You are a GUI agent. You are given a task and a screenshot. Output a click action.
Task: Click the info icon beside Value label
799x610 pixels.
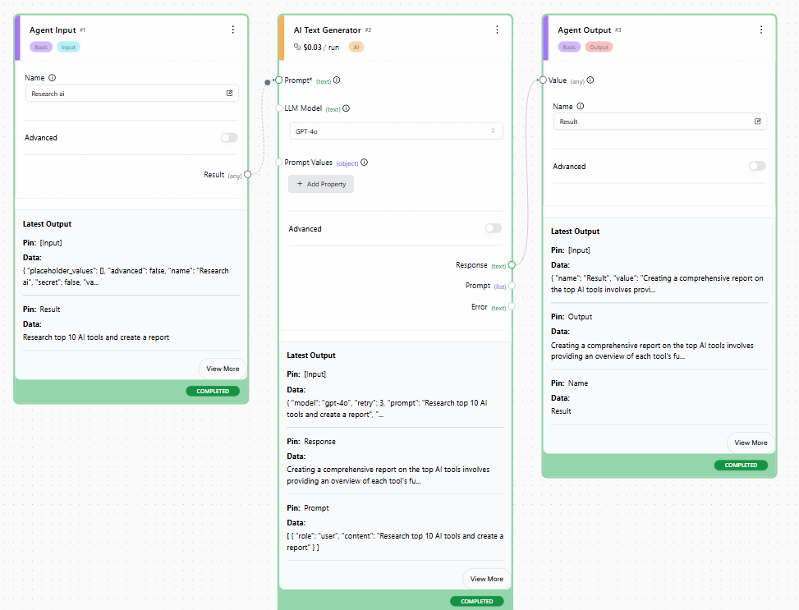(x=590, y=80)
